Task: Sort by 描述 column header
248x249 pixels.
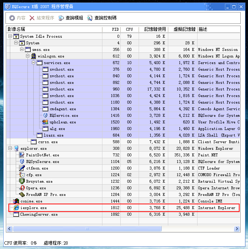Action: [219, 29]
